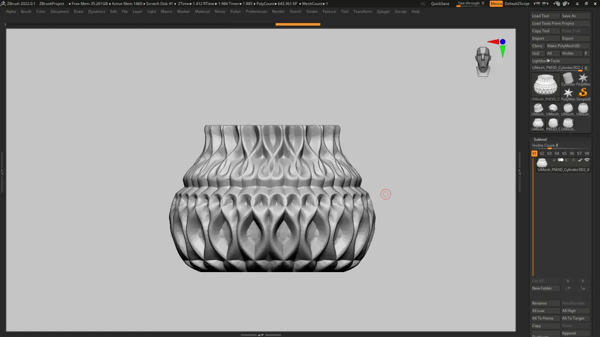Adjust the Visible Count slider
Image resolution: width=600 pixels, height=337 pixels.
tap(560, 146)
